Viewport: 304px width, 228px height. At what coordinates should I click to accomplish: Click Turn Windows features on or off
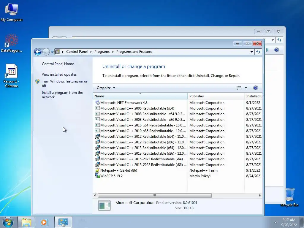[x=64, y=83]
